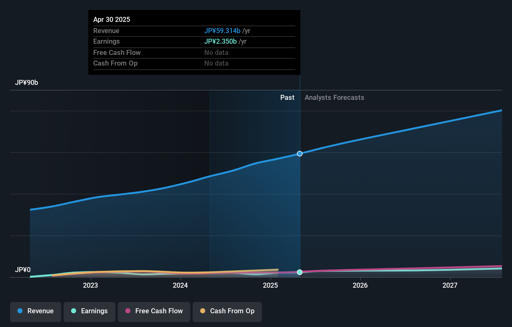512x327 pixels.
Task: Click the Cash From Op tooltip row label
Action: click(x=115, y=63)
